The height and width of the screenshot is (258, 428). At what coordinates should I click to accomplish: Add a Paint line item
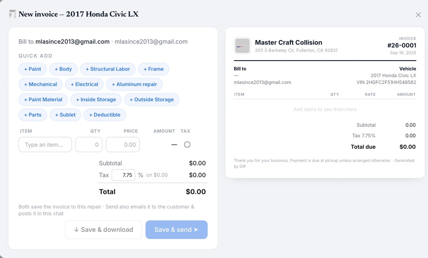(32, 69)
